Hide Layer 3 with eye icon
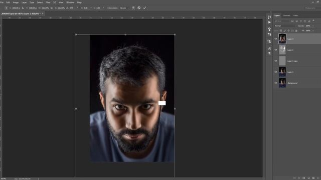 tap(275, 39)
